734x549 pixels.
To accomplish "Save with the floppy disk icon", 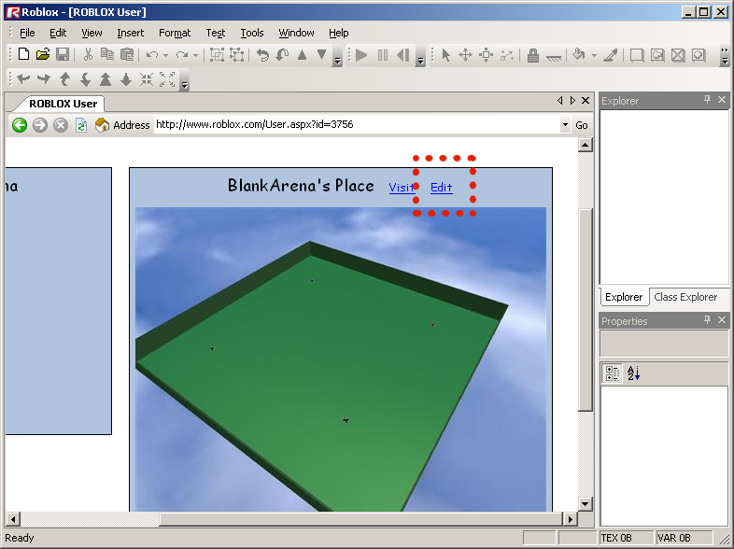I will click(x=63, y=54).
